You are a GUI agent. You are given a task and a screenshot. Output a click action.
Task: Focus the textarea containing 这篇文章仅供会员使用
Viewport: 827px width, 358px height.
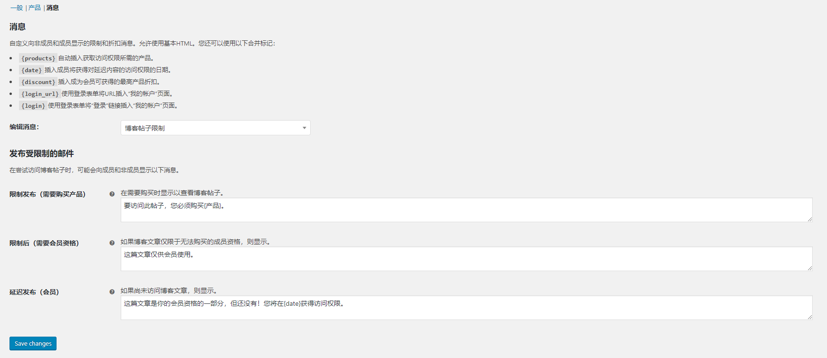click(466, 259)
